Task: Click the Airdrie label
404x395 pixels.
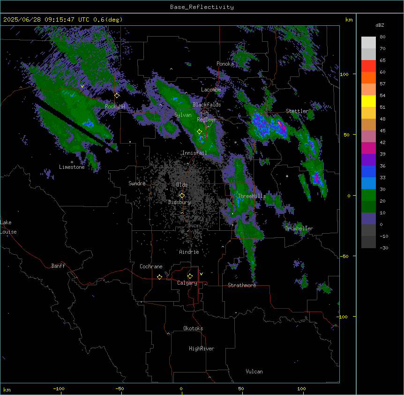Action: (x=189, y=252)
